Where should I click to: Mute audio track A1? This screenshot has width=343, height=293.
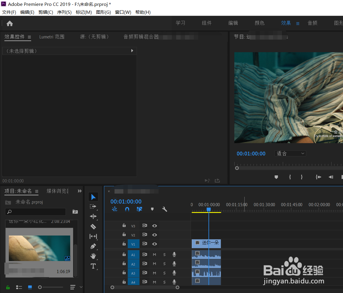[x=154, y=255]
